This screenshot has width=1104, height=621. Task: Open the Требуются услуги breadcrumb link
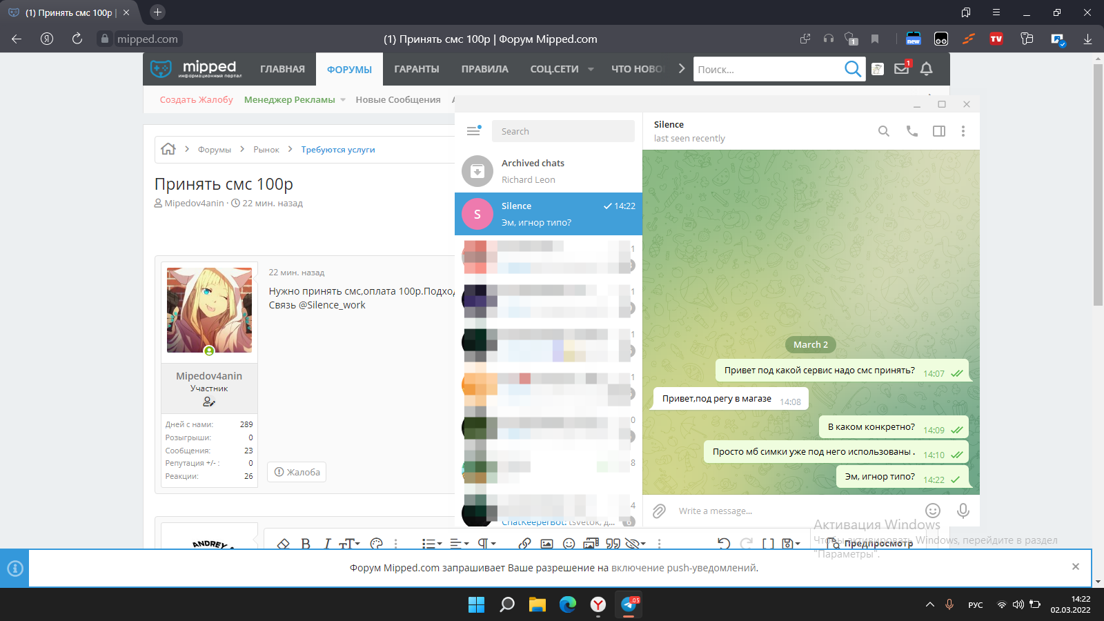click(338, 150)
